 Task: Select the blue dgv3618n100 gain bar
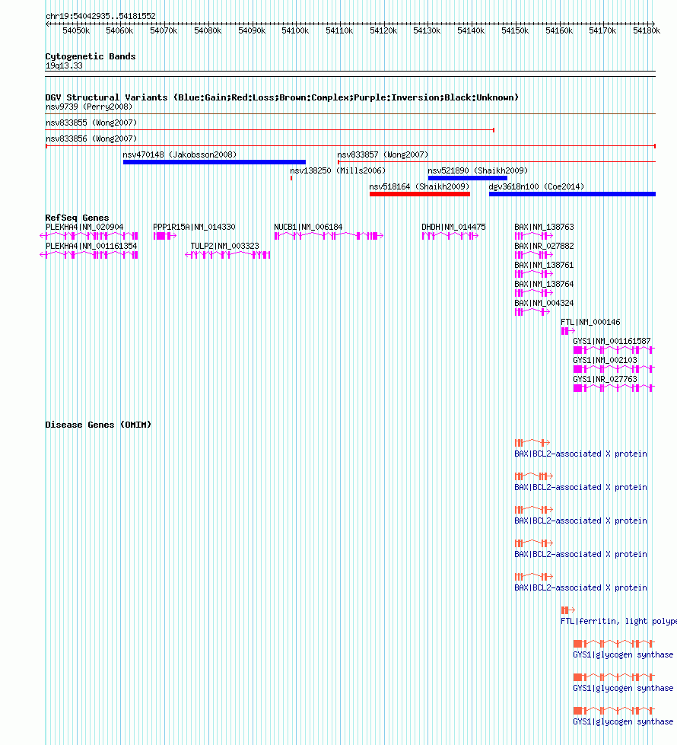click(x=573, y=194)
